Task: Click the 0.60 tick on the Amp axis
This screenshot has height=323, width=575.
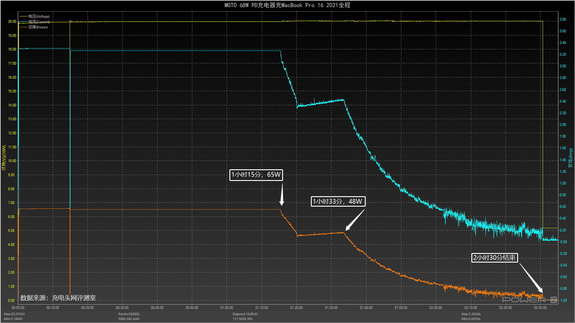Action: pos(563,207)
